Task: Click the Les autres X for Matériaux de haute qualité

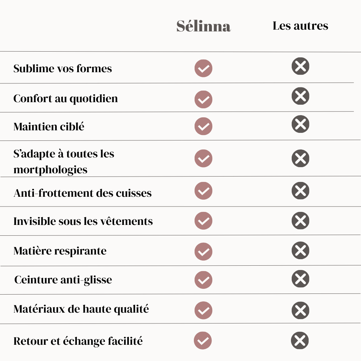Action: 300,311
